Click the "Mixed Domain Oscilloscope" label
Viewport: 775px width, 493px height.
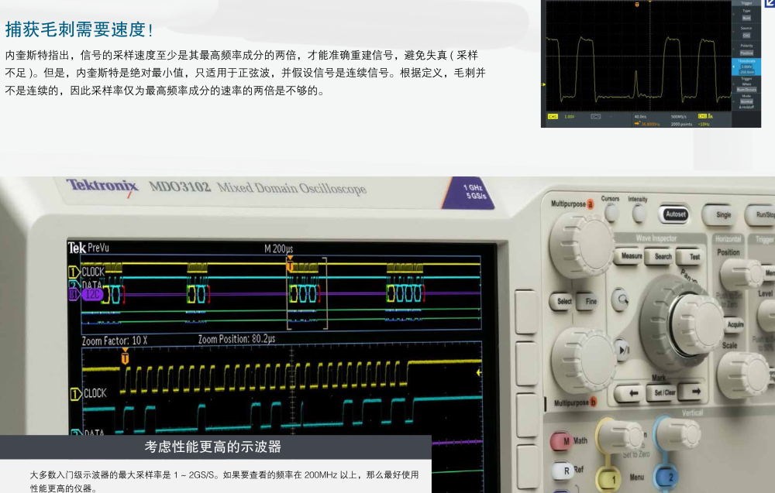291,188
